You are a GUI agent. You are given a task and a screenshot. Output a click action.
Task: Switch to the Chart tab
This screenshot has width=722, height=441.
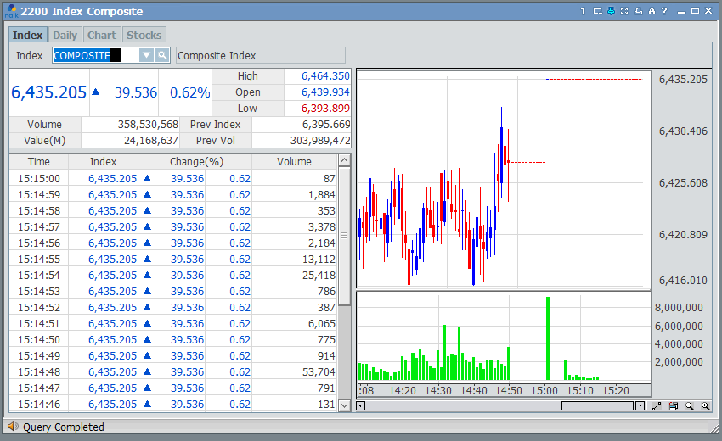(x=102, y=35)
